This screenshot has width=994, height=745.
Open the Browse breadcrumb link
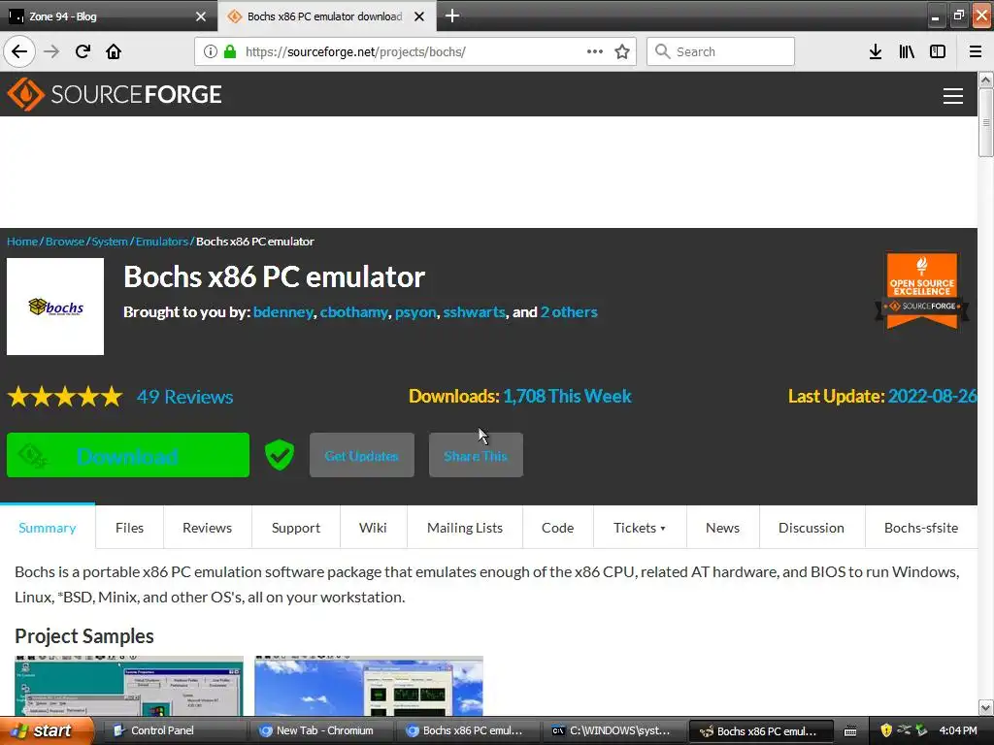click(65, 242)
